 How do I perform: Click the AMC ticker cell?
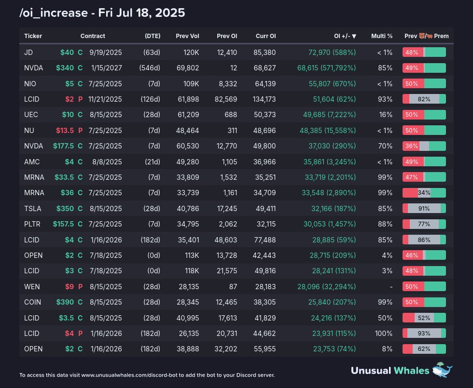(32, 161)
